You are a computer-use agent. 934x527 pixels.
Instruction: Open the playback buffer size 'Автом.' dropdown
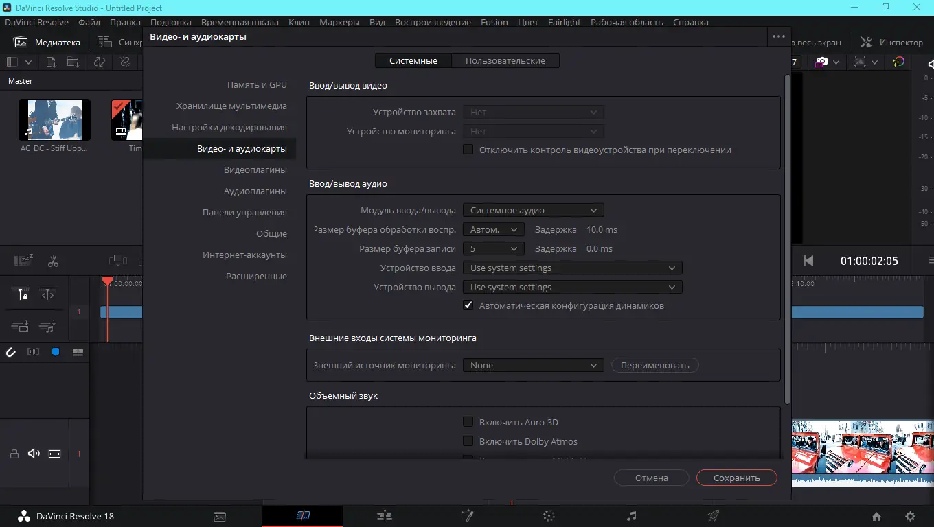494,229
